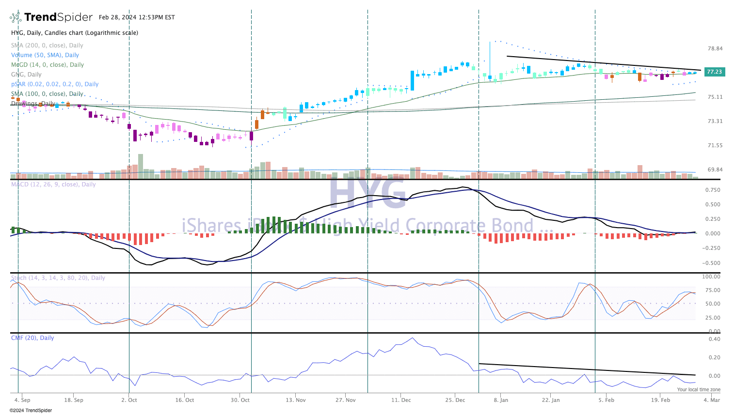
Task: Click the chart title HYG, Daily, Candles chart
Action: click(75, 33)
